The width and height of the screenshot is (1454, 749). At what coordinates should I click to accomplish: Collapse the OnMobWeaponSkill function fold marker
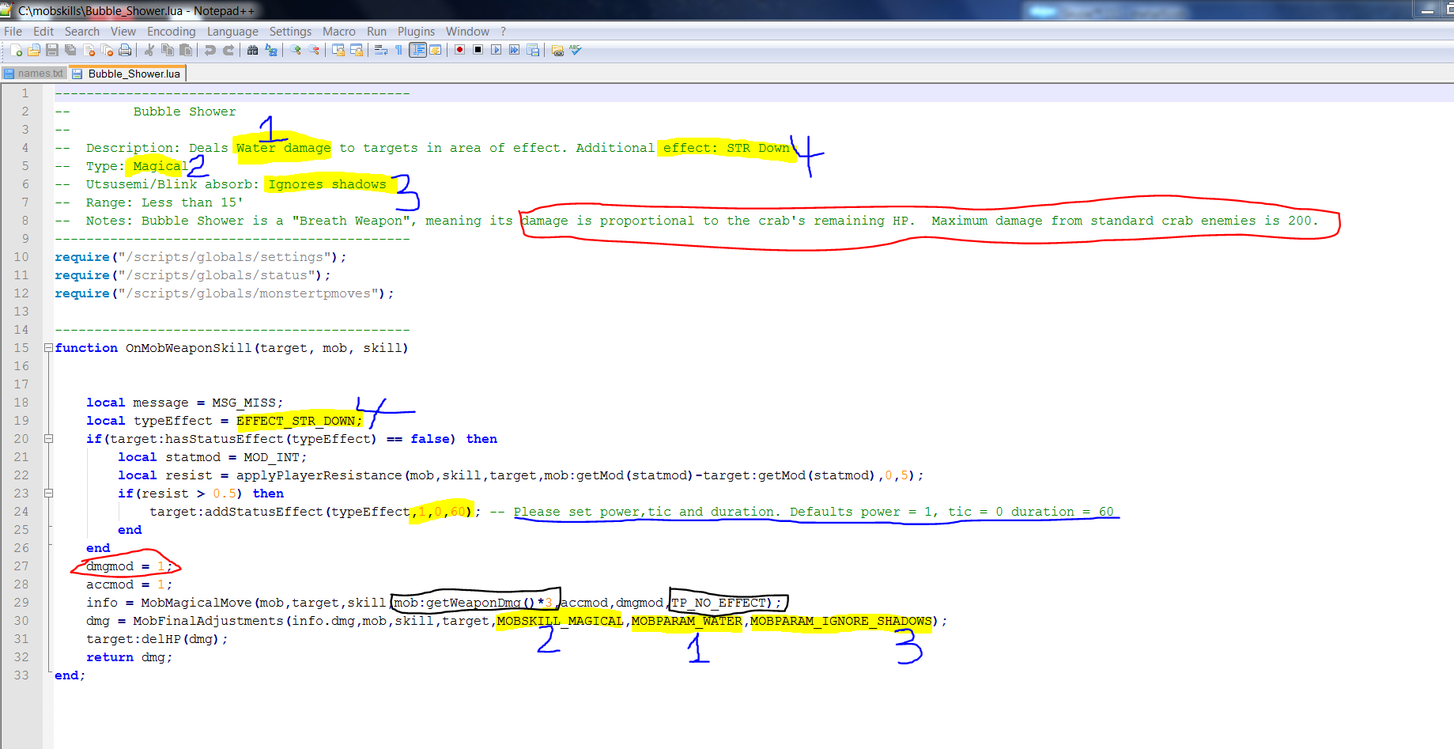point(48,348)
